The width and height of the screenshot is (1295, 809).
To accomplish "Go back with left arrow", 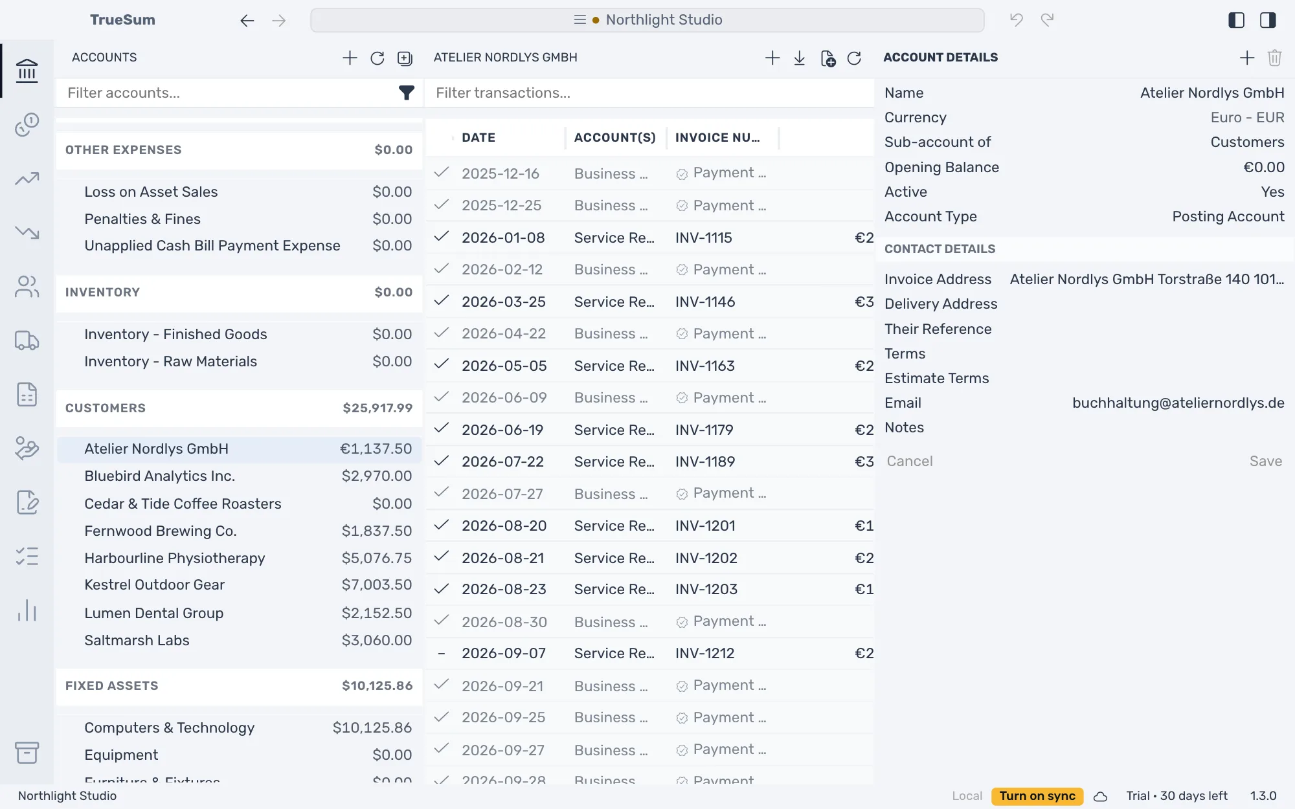I will point(247,21).
